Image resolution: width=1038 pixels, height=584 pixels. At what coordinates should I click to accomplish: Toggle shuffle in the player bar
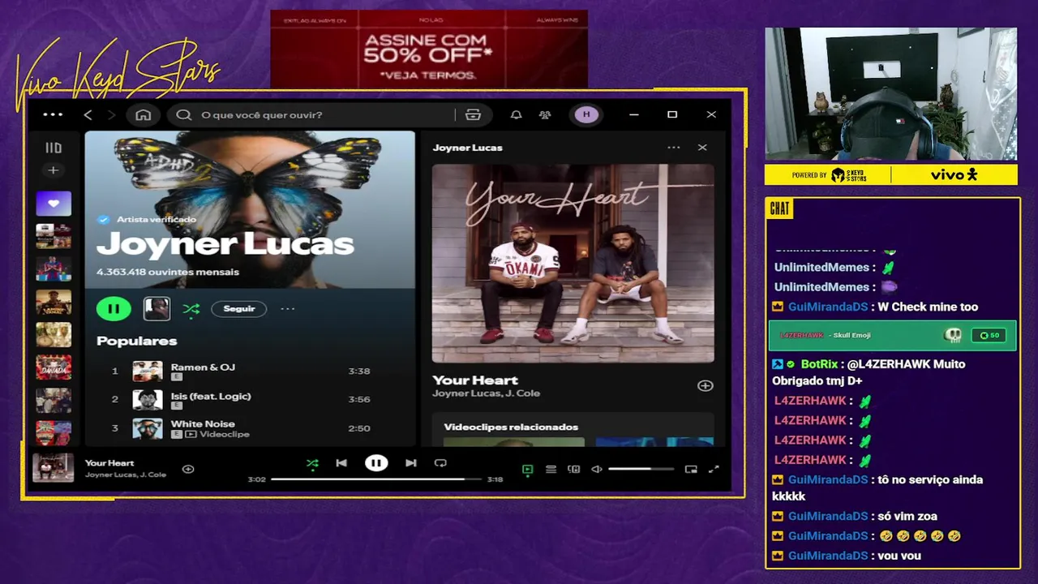pyautogui.click(x=312, y=463)
